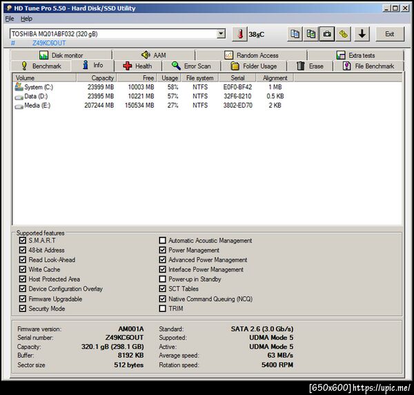Click the copy screenshot to clipboard icon
The width and height of the screenshot is (414, 395).
pos(310,34)
